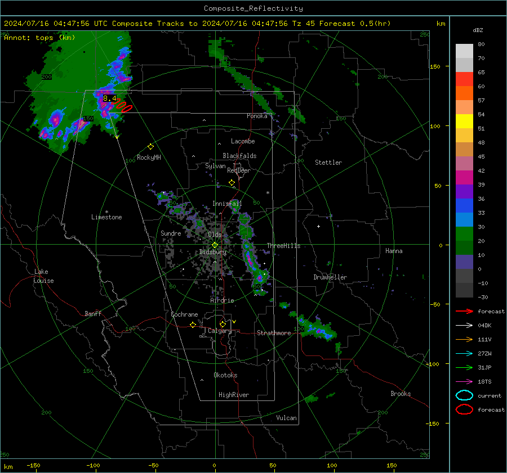Image resolution: width=507 pixels, height=473 pixels.
Task: Click the asterisk marker above Limestone
Action: coord(106,212)
